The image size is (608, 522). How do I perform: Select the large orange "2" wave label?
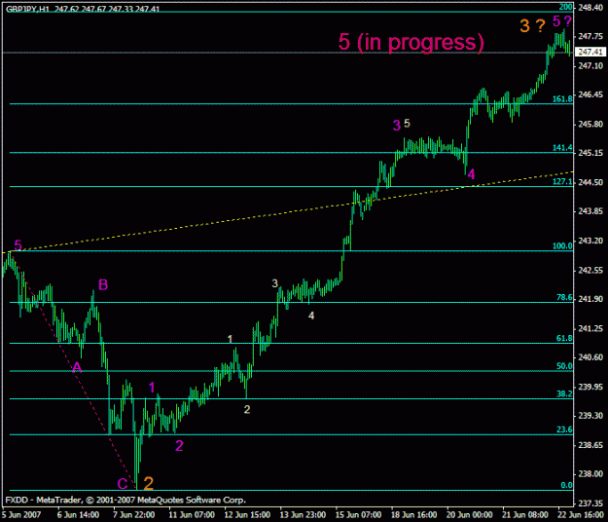149,483
